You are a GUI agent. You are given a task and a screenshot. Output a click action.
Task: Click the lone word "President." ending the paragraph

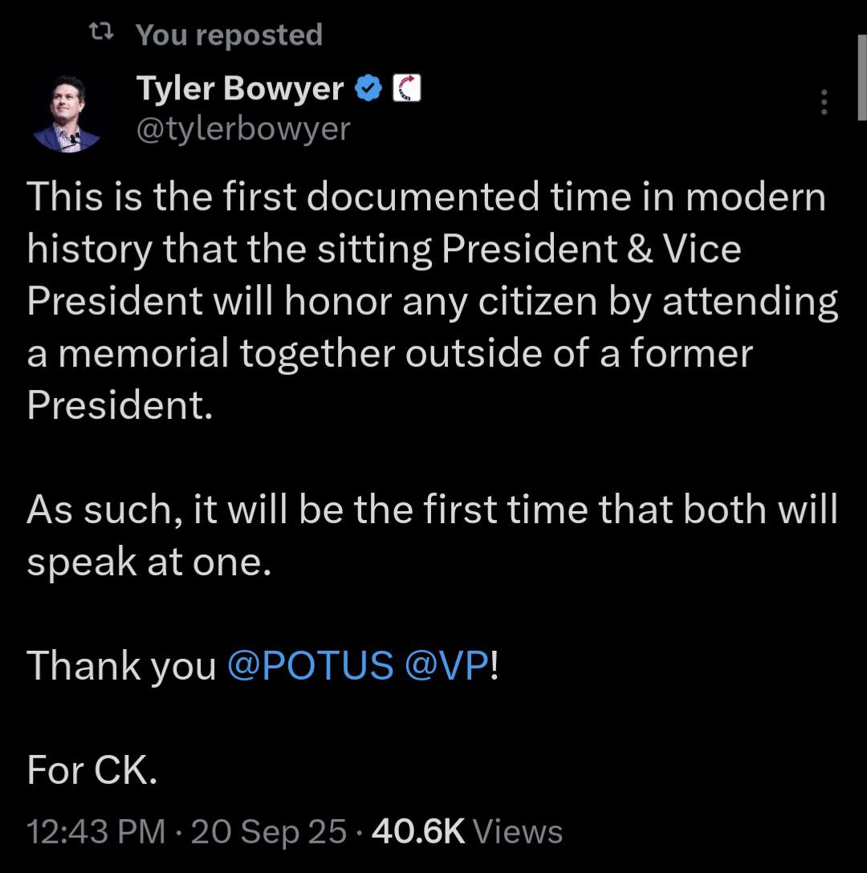click(120, 406)
